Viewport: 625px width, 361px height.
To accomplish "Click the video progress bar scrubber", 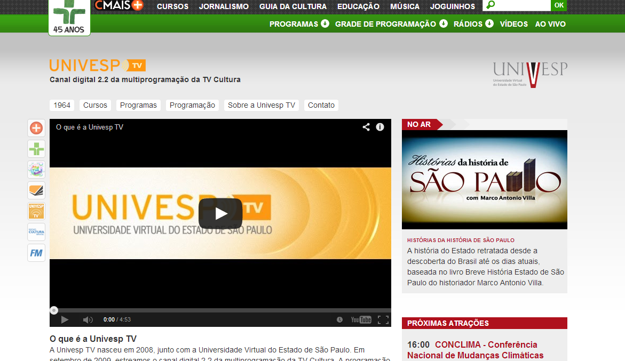I will (x=54, y=310).
